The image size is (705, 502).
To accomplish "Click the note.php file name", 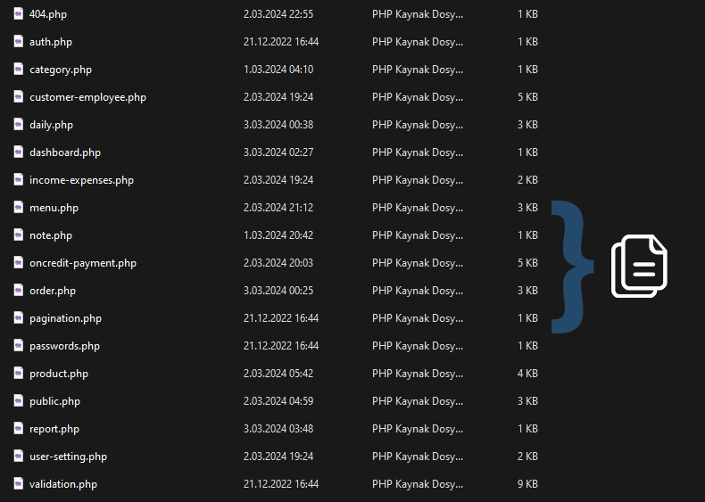I will tap(51, 235).
